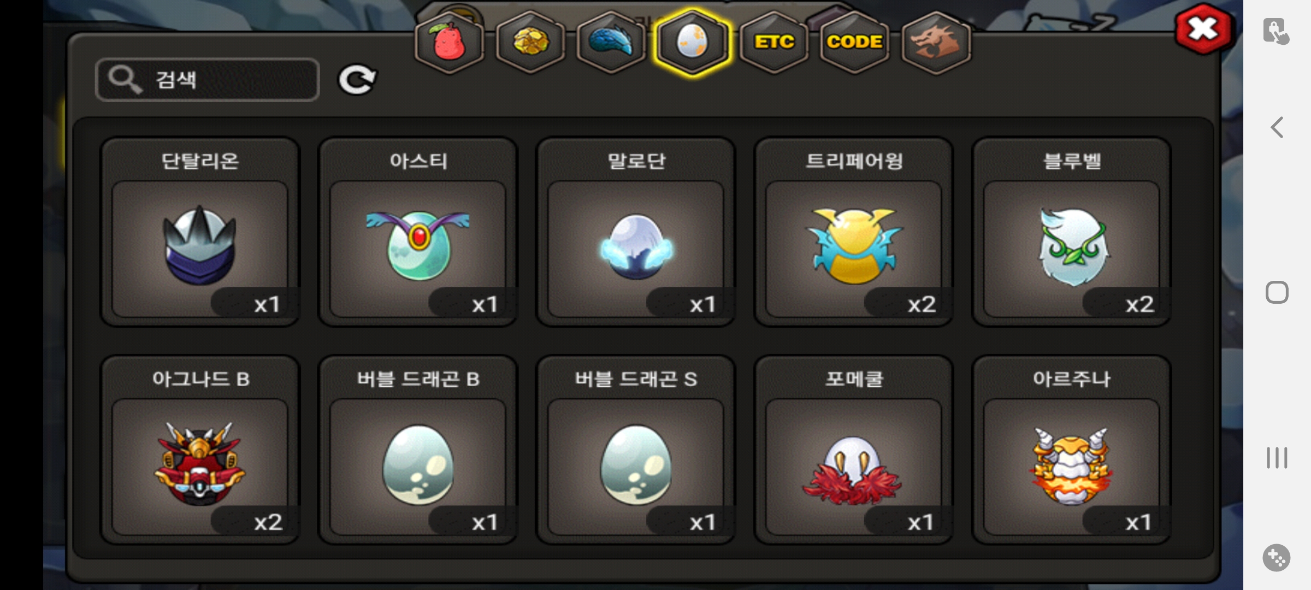This screenshot has height=590, width=1311.
Task: Open the brown dragon head tab
Action: tap(936, 42)
